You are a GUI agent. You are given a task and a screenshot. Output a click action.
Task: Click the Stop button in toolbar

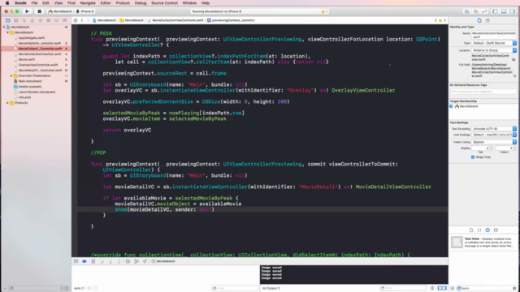coord(39,11)
